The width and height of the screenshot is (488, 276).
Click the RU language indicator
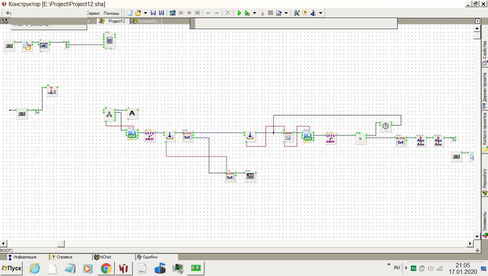click(397, 268)
